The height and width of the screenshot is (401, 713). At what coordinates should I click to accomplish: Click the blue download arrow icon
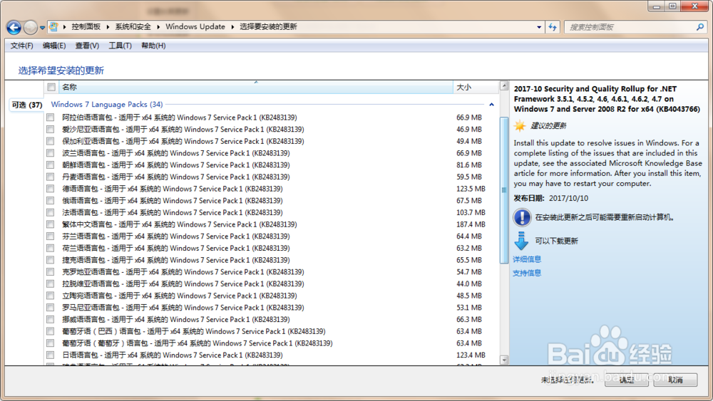coord(521,241)
